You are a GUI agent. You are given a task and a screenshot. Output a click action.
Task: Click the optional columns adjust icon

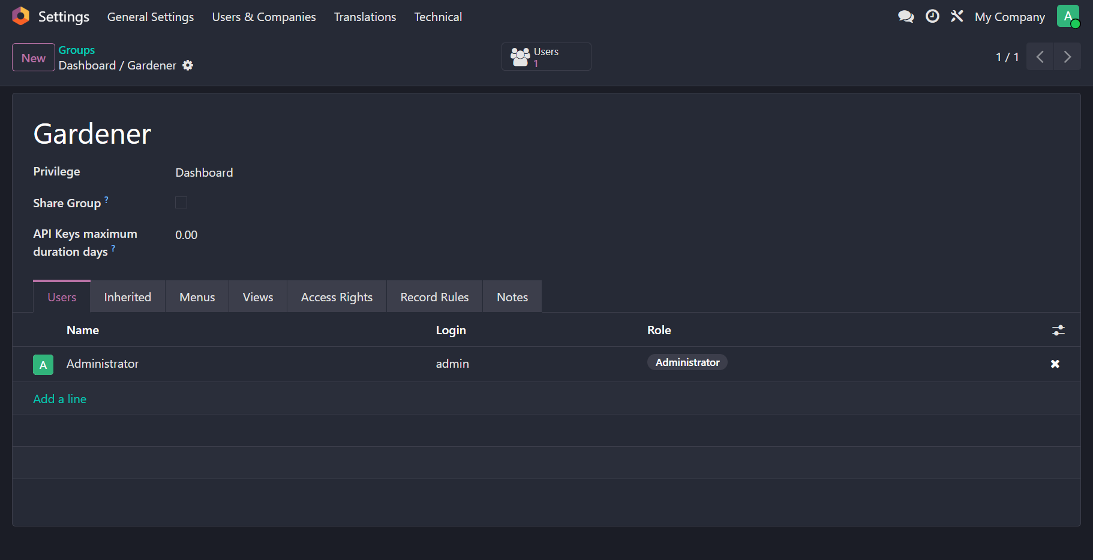1058,330
